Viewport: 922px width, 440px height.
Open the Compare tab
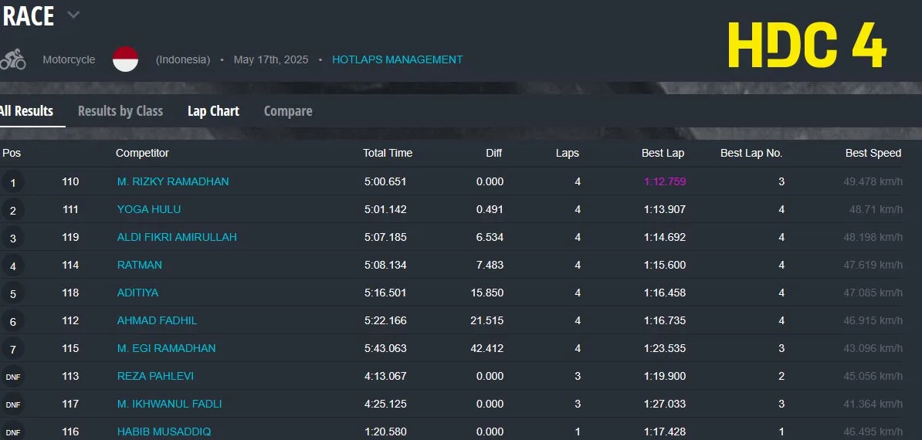pyautogui.click(x=288, y=111)
